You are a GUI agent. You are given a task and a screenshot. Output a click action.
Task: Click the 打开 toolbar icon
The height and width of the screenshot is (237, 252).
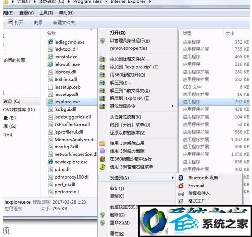(10, 22)
